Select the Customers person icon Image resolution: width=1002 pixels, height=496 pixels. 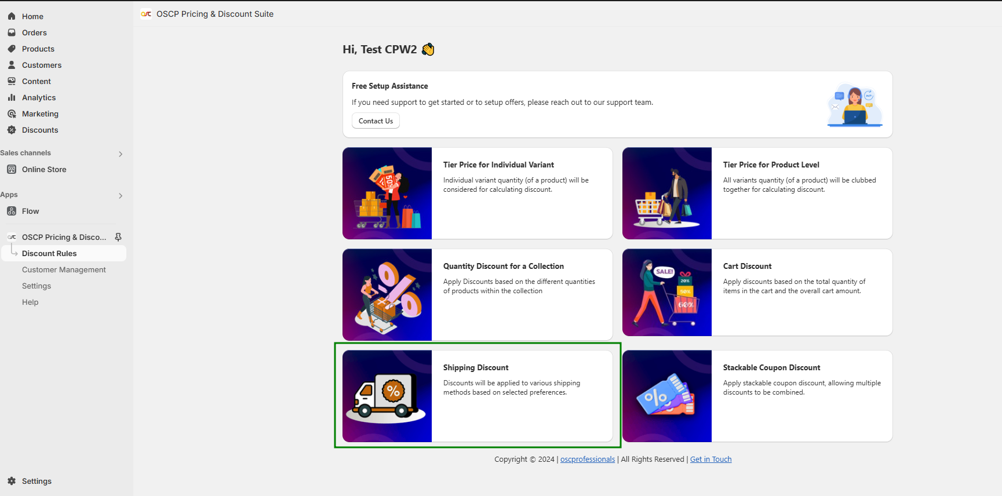click(x=12, y=65)
